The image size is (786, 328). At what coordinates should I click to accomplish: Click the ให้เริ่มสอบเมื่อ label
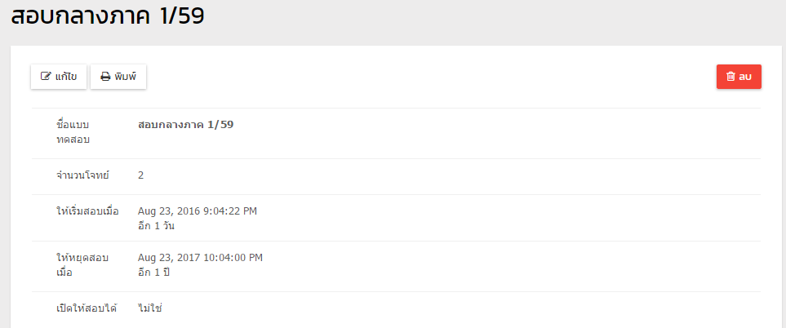coord(87,211)
